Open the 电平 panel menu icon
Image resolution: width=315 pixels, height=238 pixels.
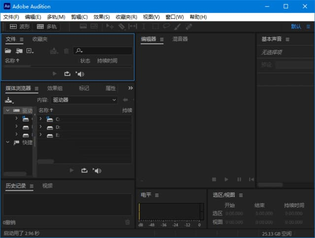pos(157,195)
